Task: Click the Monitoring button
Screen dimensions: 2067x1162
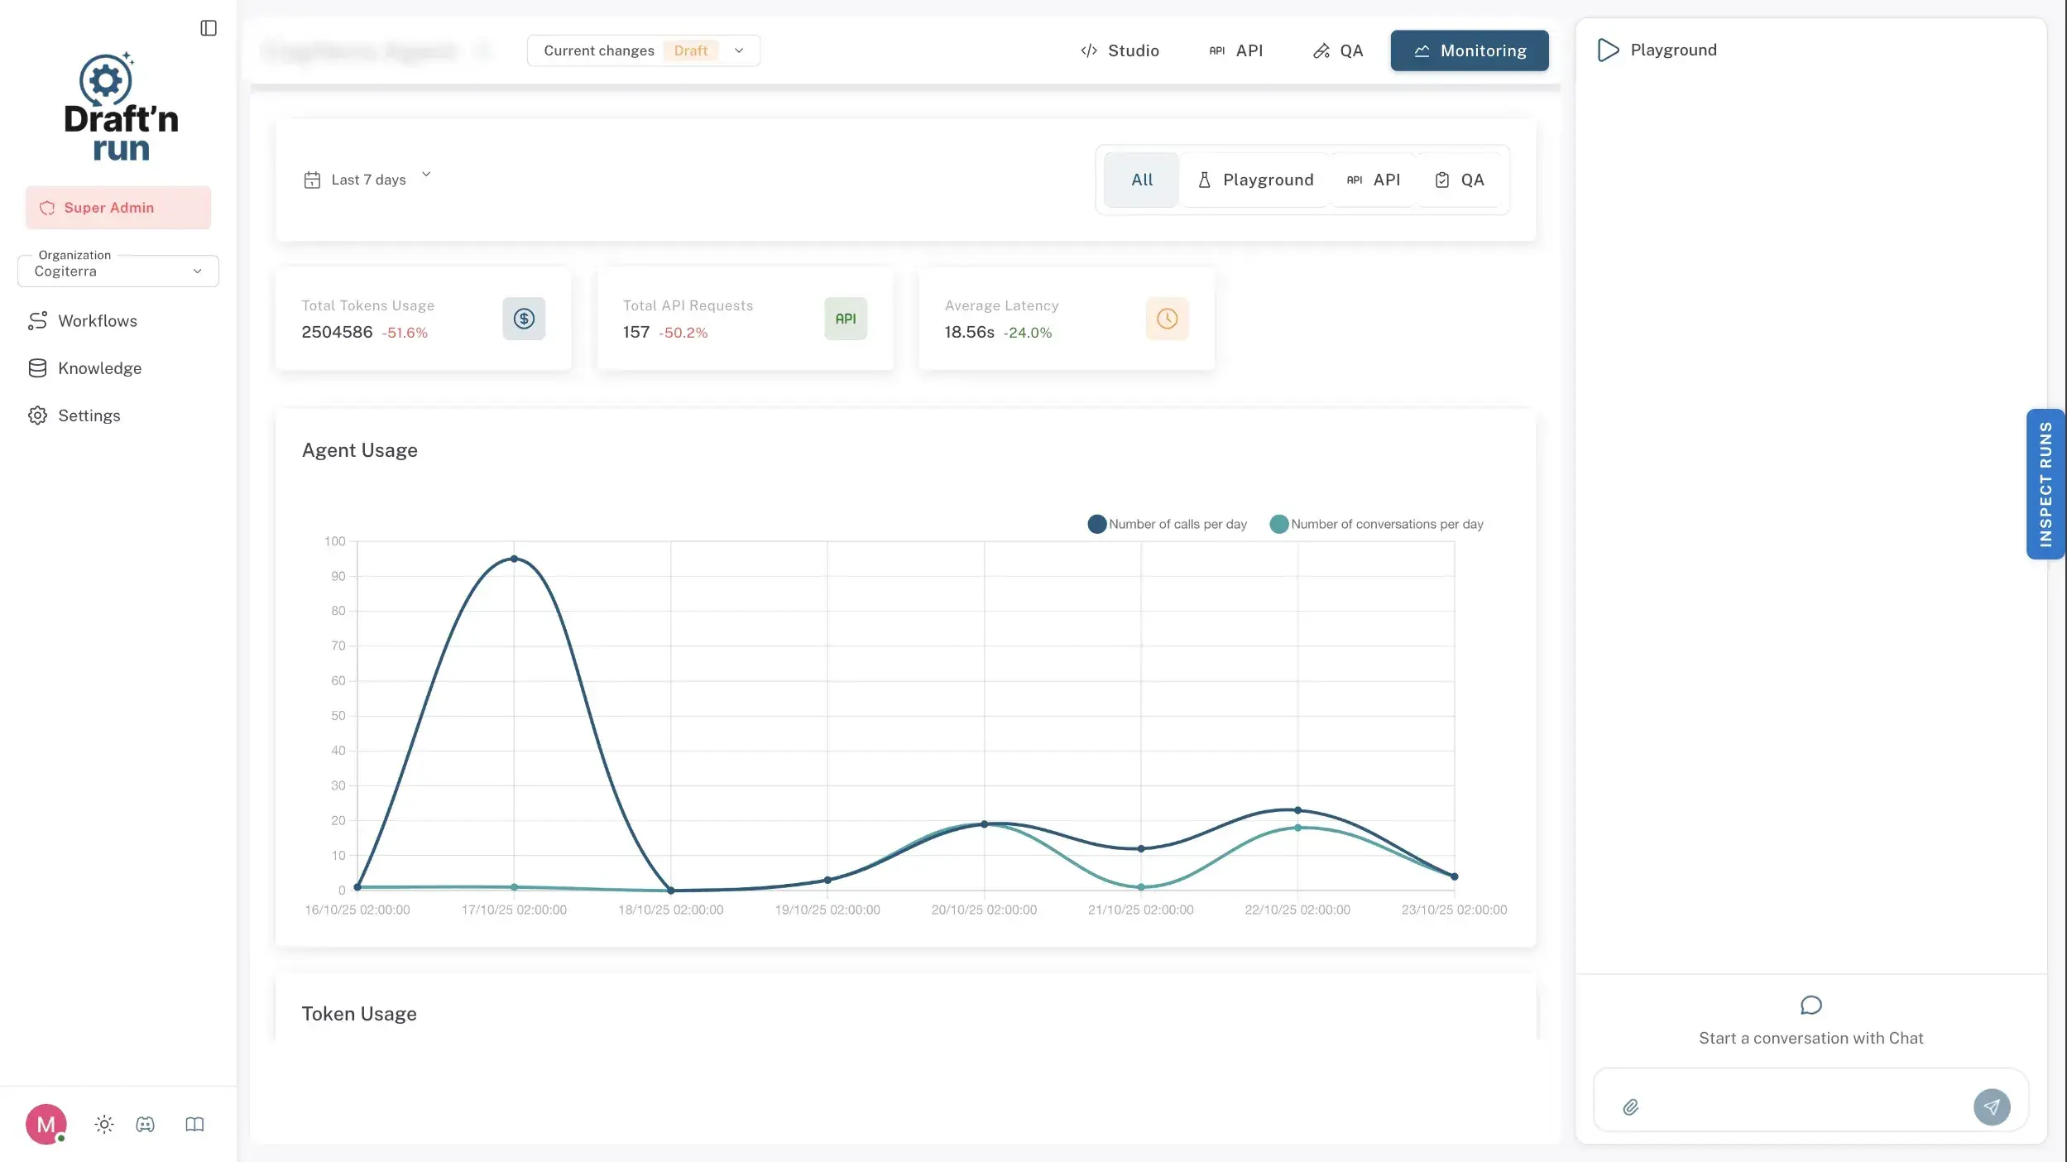Action: [x=1468, y=50]
